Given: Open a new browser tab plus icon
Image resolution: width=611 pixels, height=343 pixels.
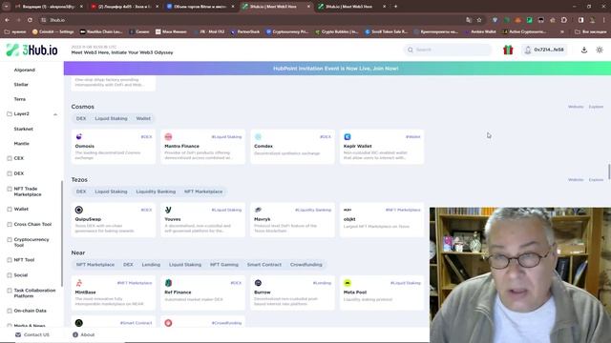Looking at the screenshot, I should click(395, 7).
